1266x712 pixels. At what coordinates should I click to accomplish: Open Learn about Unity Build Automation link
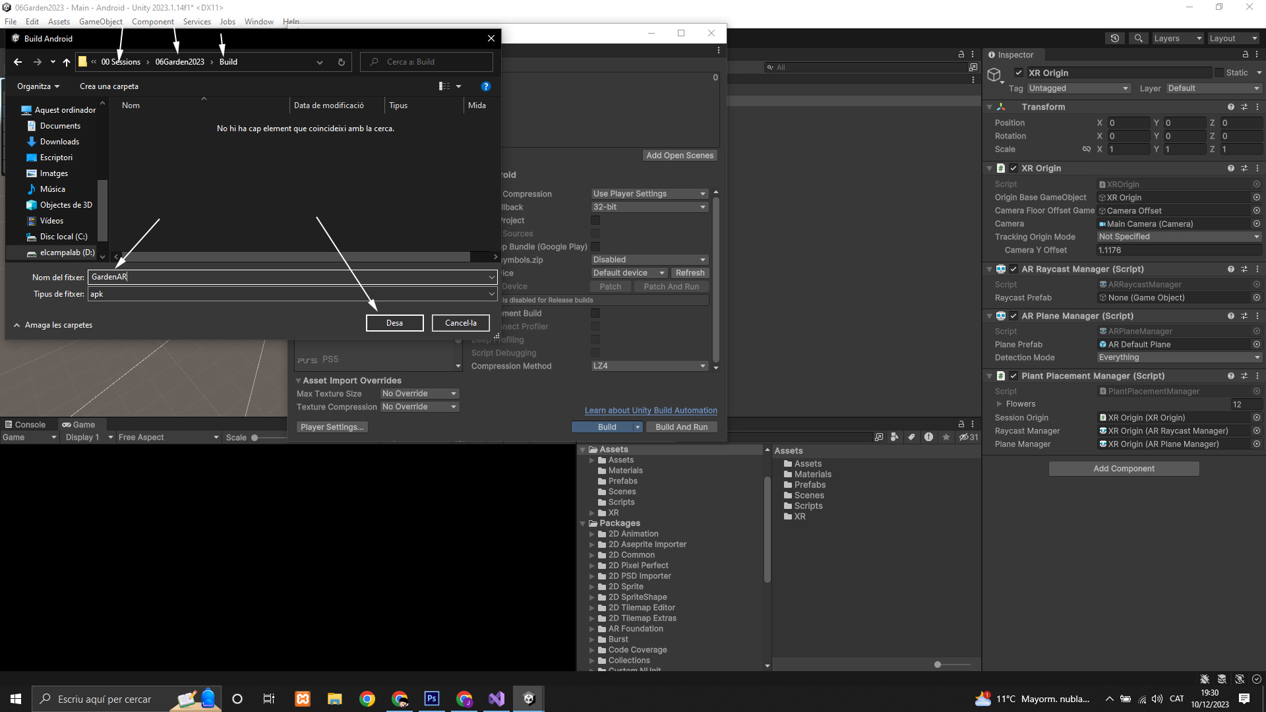click(650, 410)
